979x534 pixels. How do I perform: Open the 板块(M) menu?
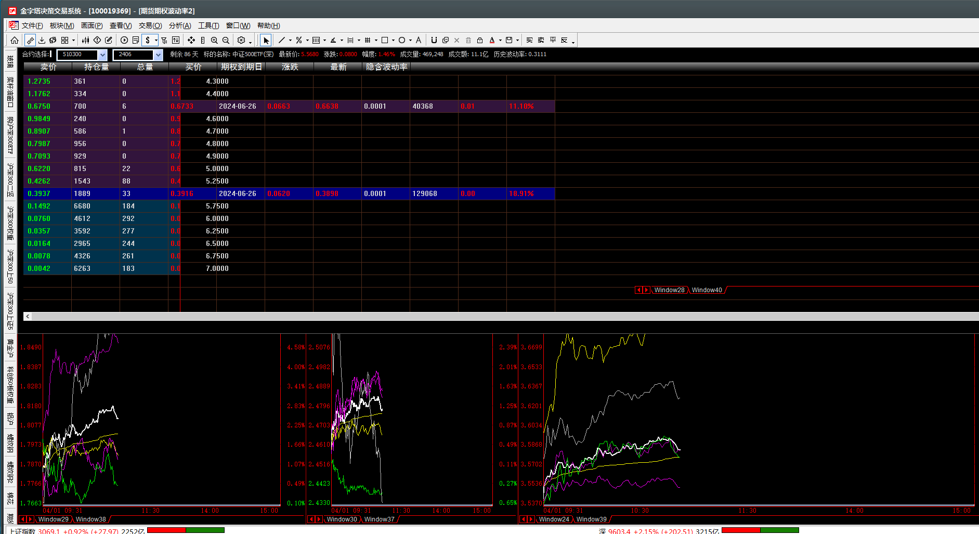(x=62, y=25)
